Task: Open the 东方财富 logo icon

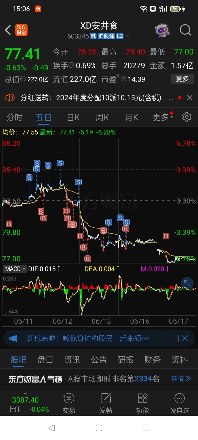Action: (x=21, y=30)
